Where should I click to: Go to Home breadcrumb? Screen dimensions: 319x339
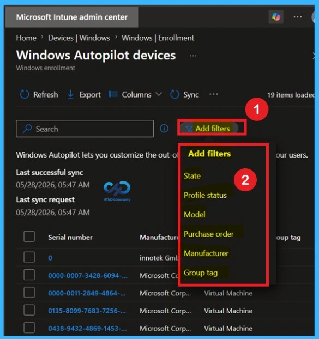pos(26,38)
